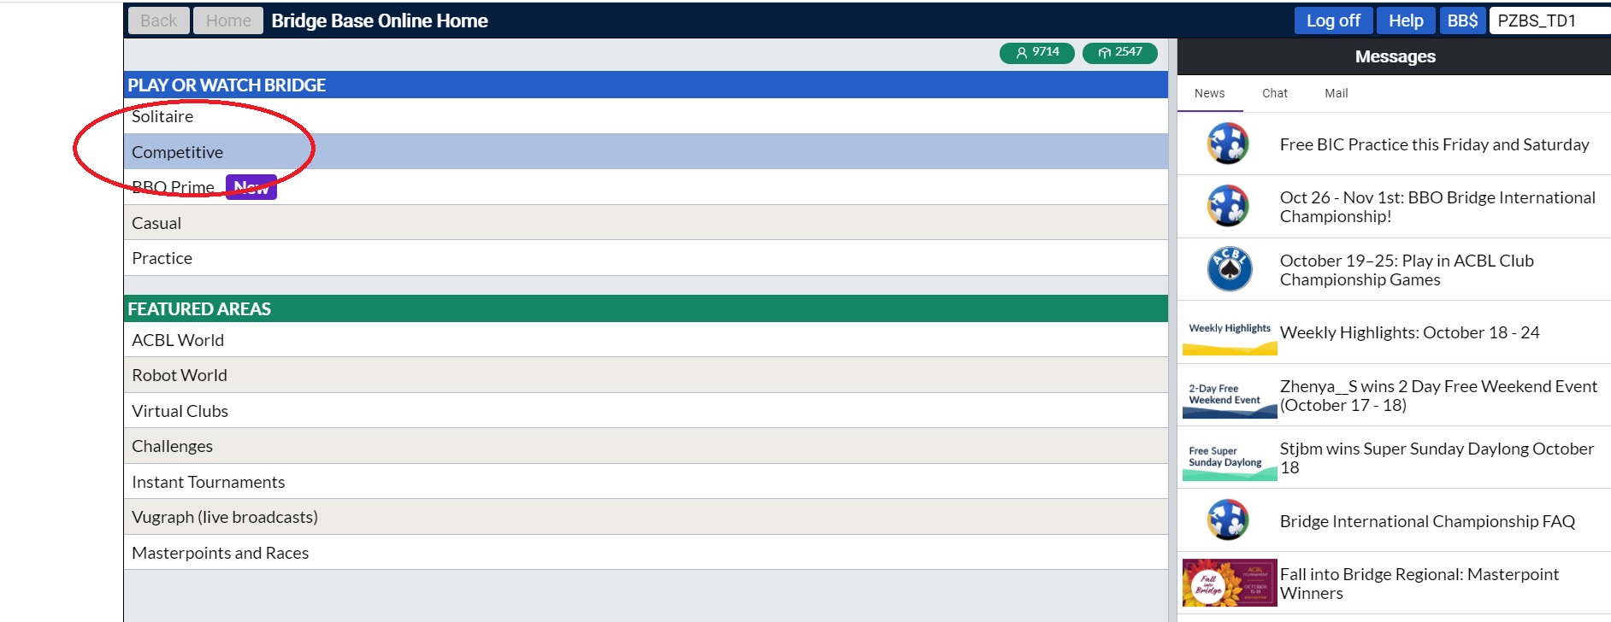This screenshot has height=622, width=1611.
Task: Switch to the Chat tab
Action: click(x=1274, y=93)
